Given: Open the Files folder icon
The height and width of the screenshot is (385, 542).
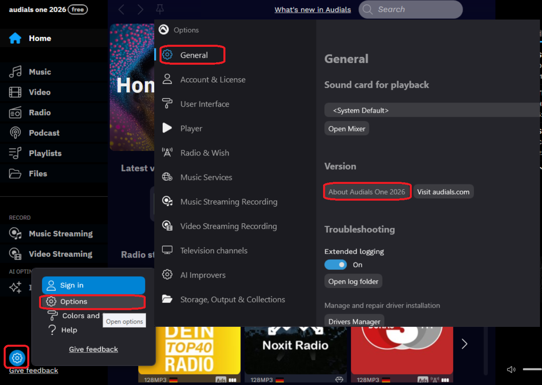Looking at the screenshot, I should pos(15,174).
